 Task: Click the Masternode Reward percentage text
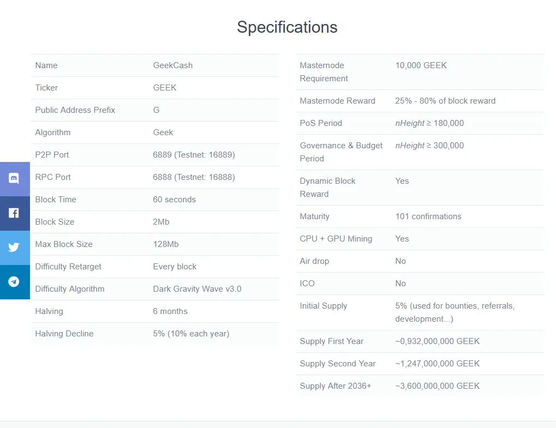click(x=445, y=101)
